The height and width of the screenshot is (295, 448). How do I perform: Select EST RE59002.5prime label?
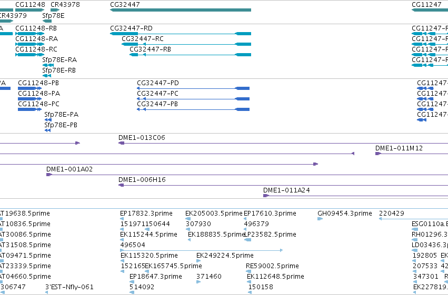[x=272, y=266]
